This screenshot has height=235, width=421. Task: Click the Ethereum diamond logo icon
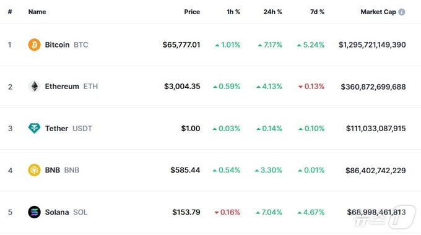point(35,87)
